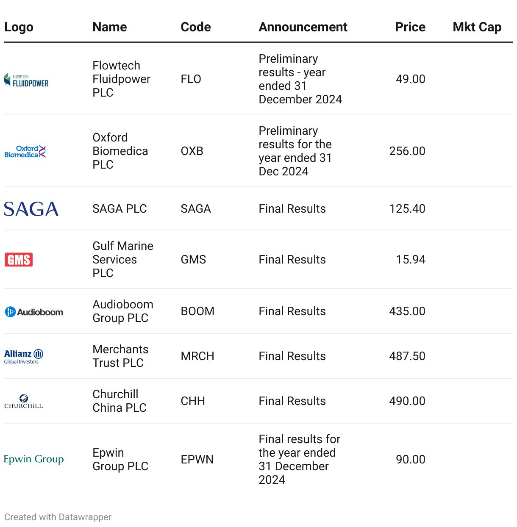517x527 pixels.
Task: Open SAGA PLC Final Results announcement
Action: (x=292, y=209)
